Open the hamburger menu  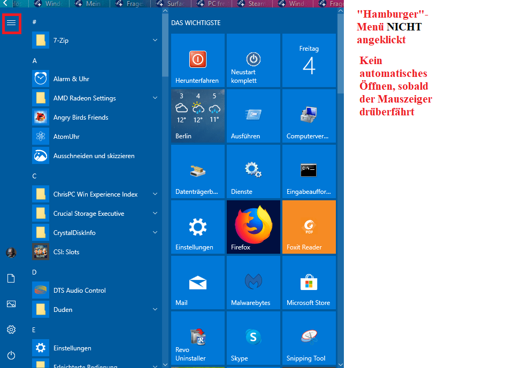[11, 23]
